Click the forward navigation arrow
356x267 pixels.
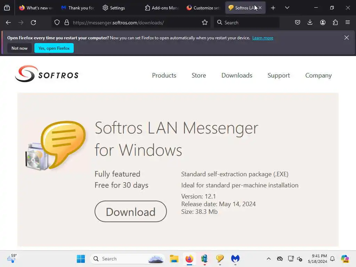pyautogui.click(x=21, y=23)
